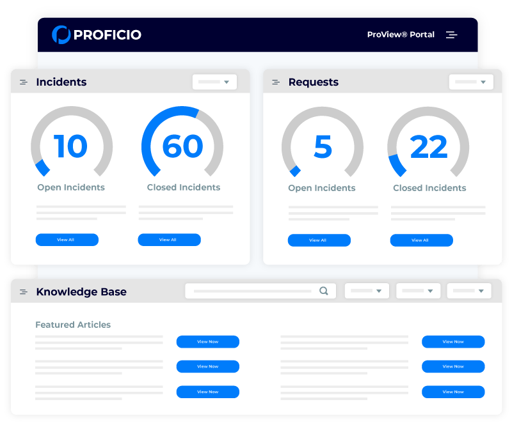View all closed incidents in Incidents panel

(x=169, y=240)
